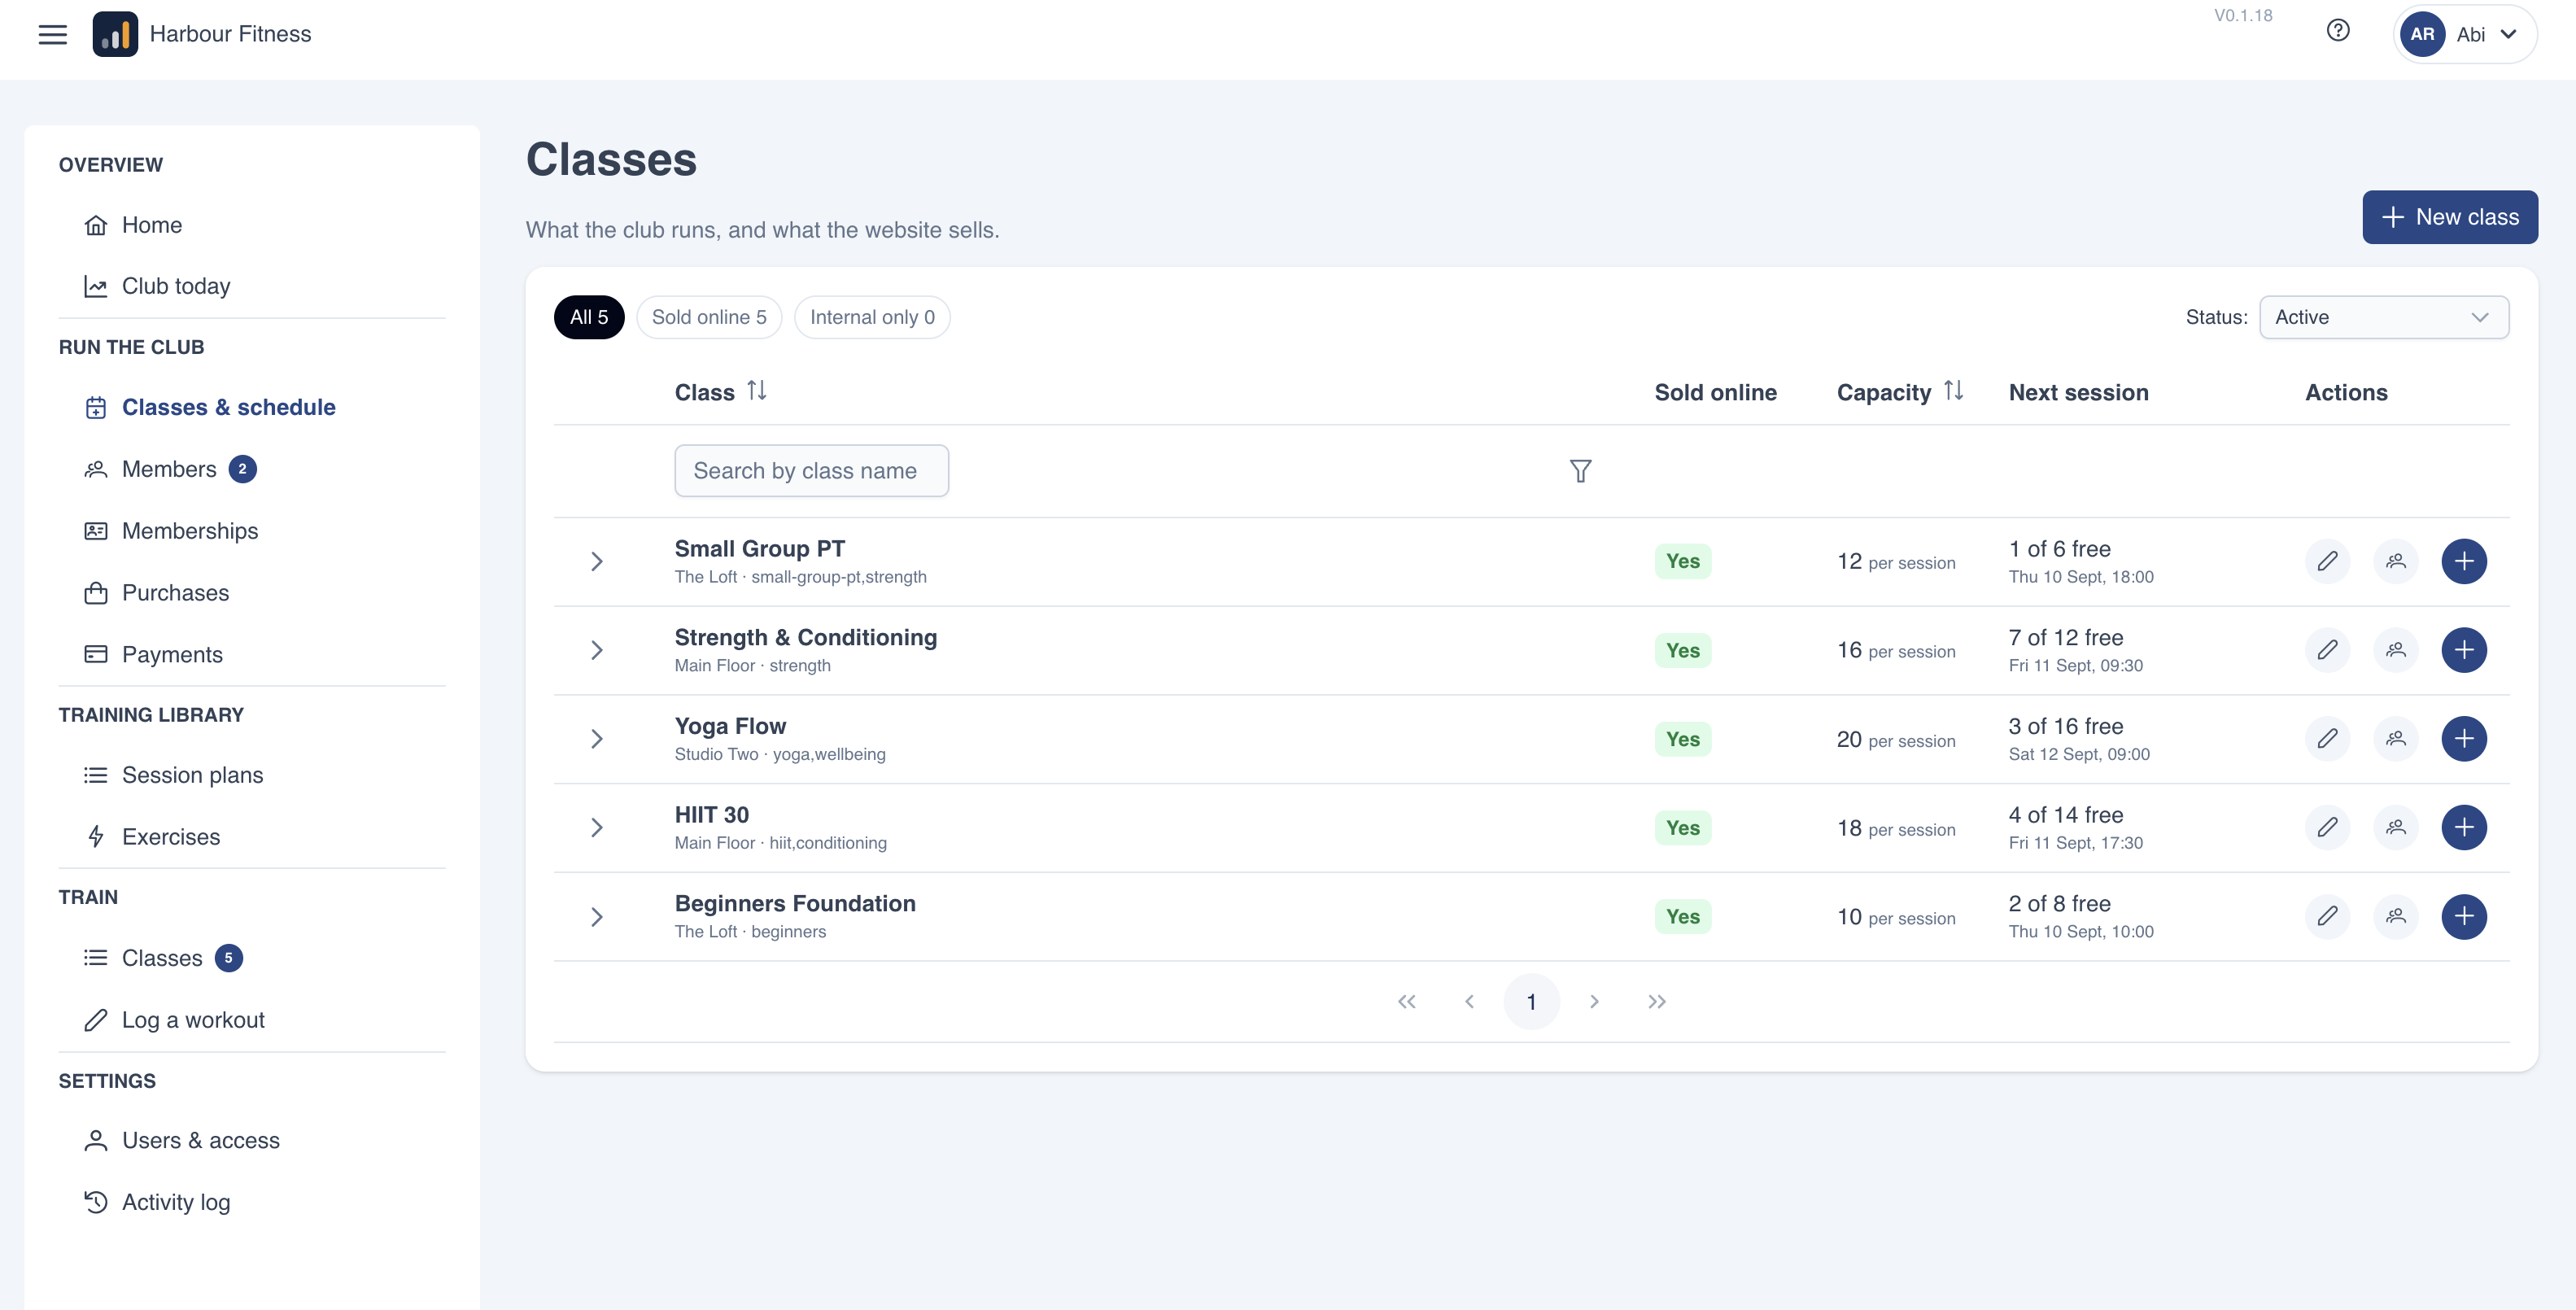
Task: Add a session to Beginners Foundation
Action: point(2464,916)
